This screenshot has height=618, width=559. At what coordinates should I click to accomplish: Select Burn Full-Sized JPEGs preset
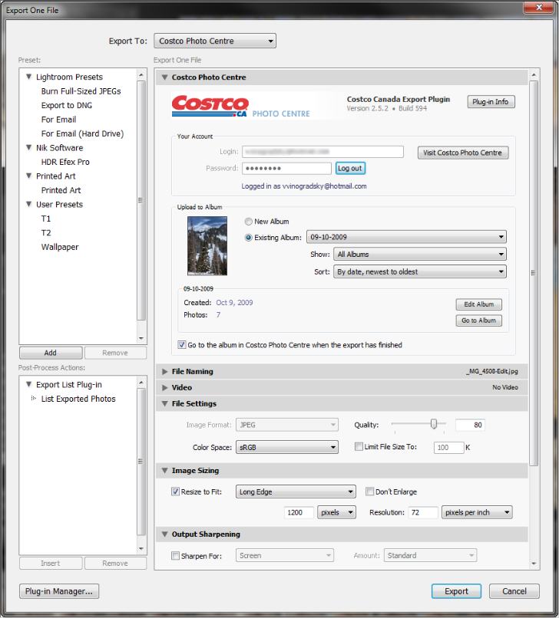tap(81, 91)
